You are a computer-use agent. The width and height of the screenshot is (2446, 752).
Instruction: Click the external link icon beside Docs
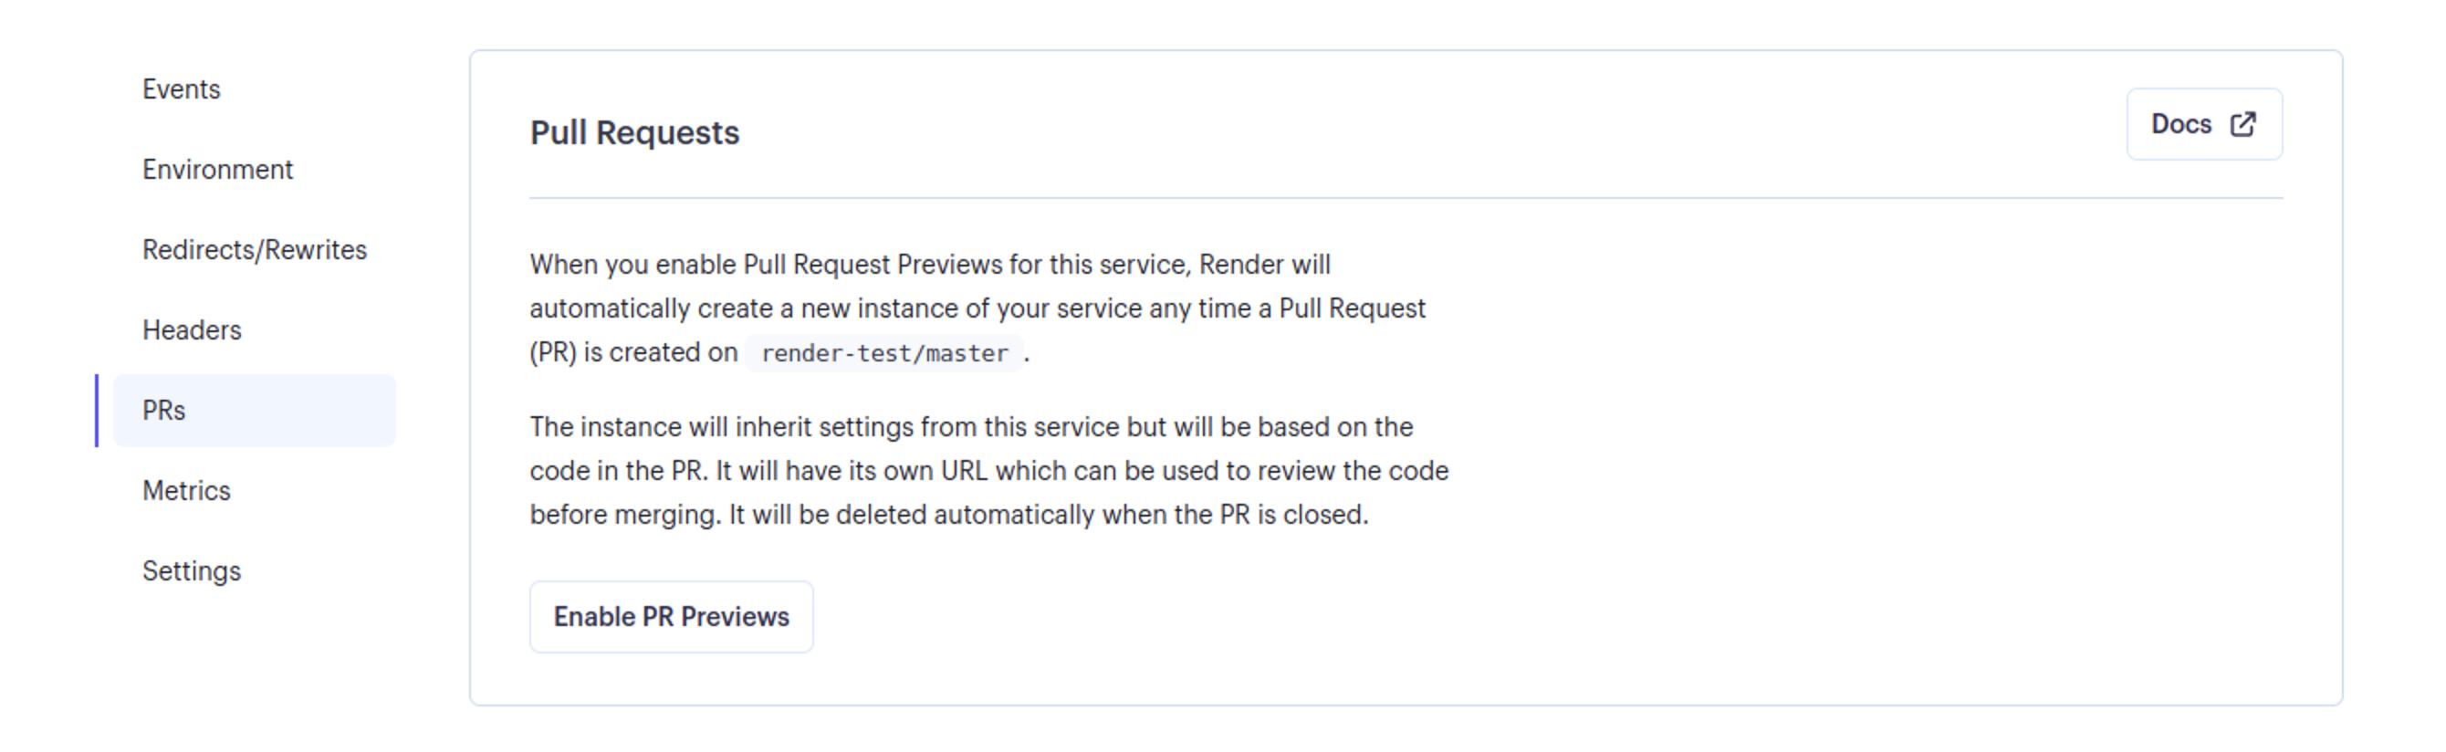click(x=2243, y=123)
